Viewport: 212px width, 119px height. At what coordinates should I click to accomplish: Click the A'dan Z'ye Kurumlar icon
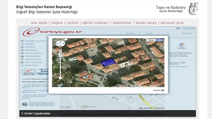(x=22, y=62)
